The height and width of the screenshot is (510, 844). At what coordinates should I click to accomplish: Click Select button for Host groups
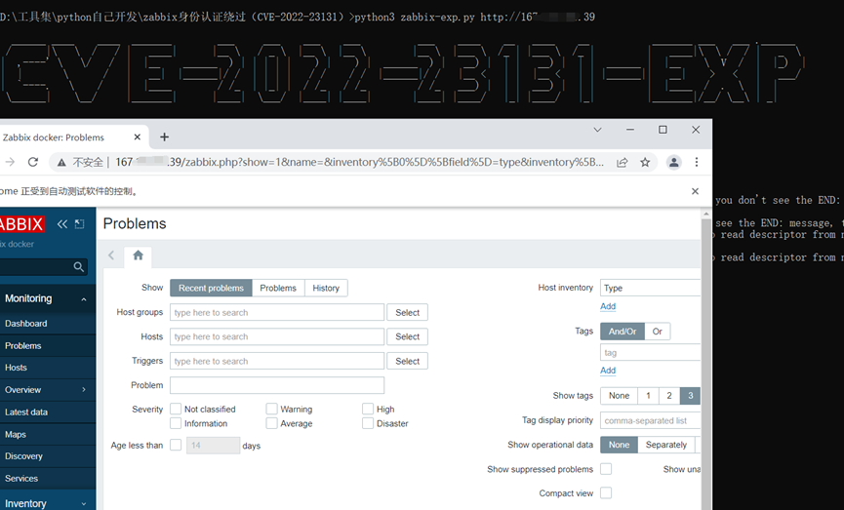click(x=408, y=313)
